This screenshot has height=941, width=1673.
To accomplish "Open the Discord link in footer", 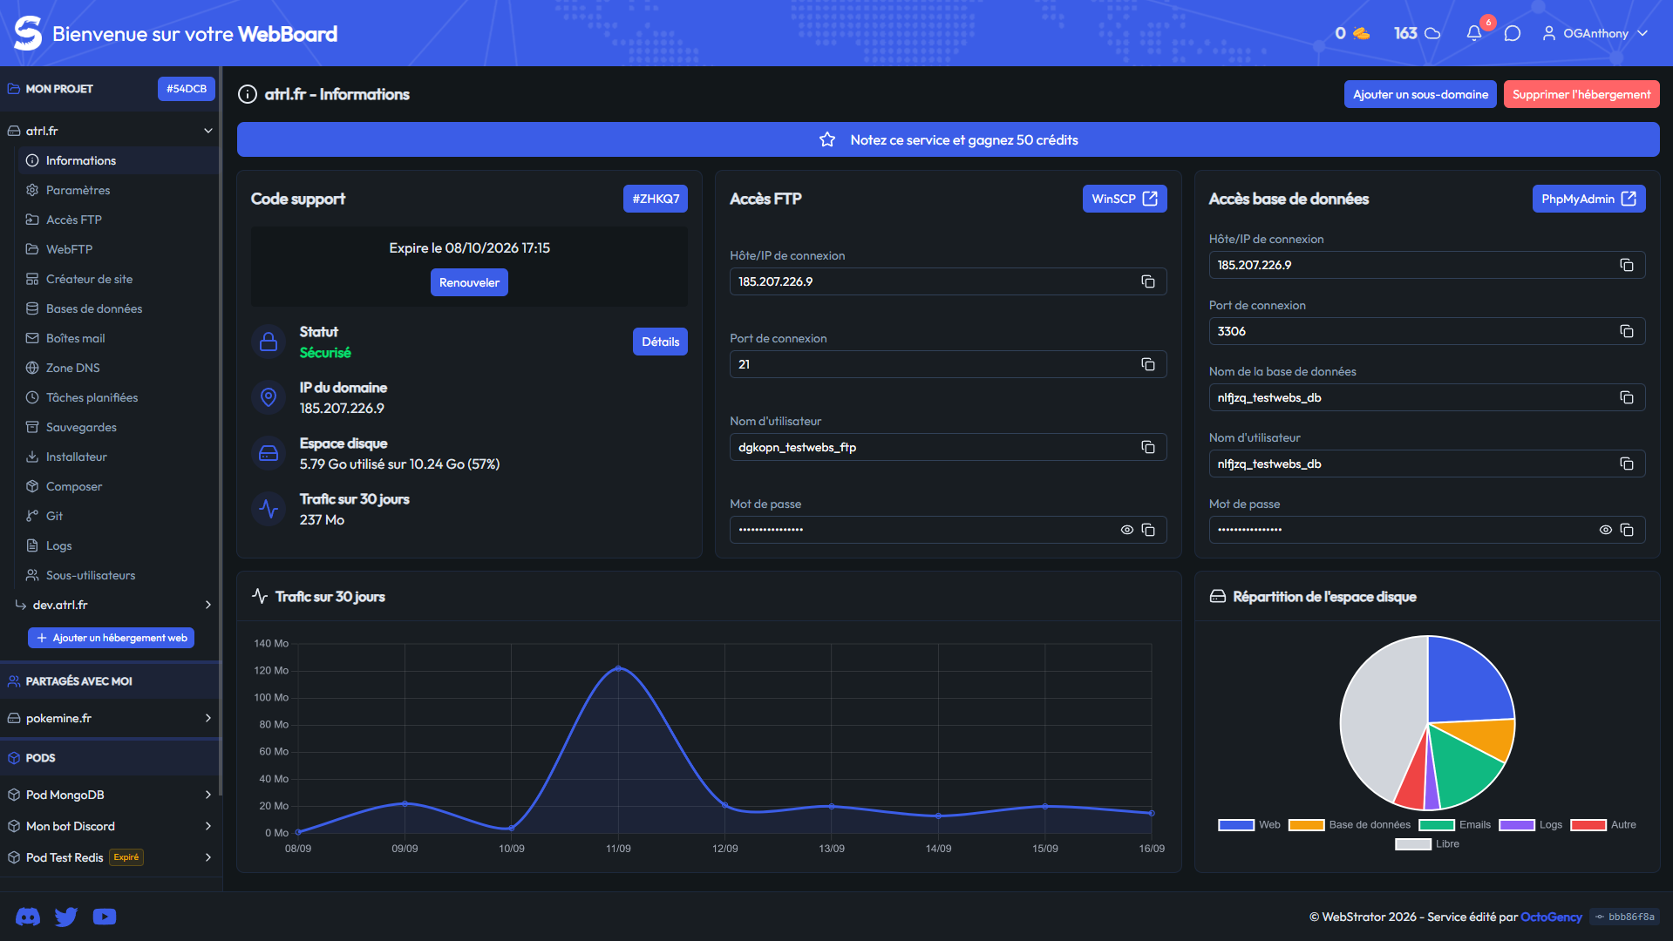I will coord(28,917).
